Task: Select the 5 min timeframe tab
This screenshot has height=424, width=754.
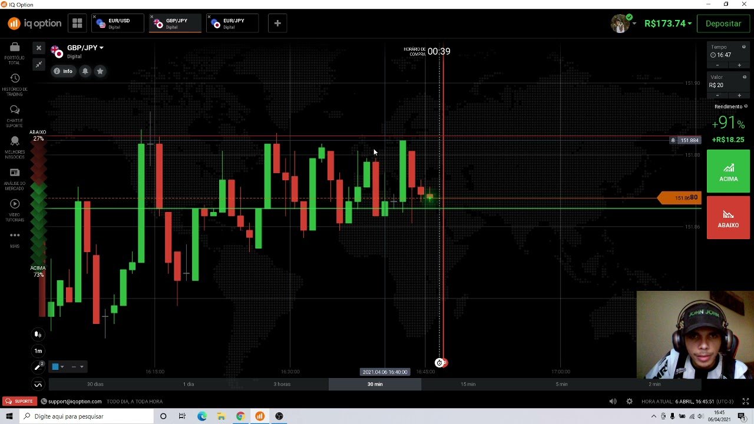Action: point(561,384)
